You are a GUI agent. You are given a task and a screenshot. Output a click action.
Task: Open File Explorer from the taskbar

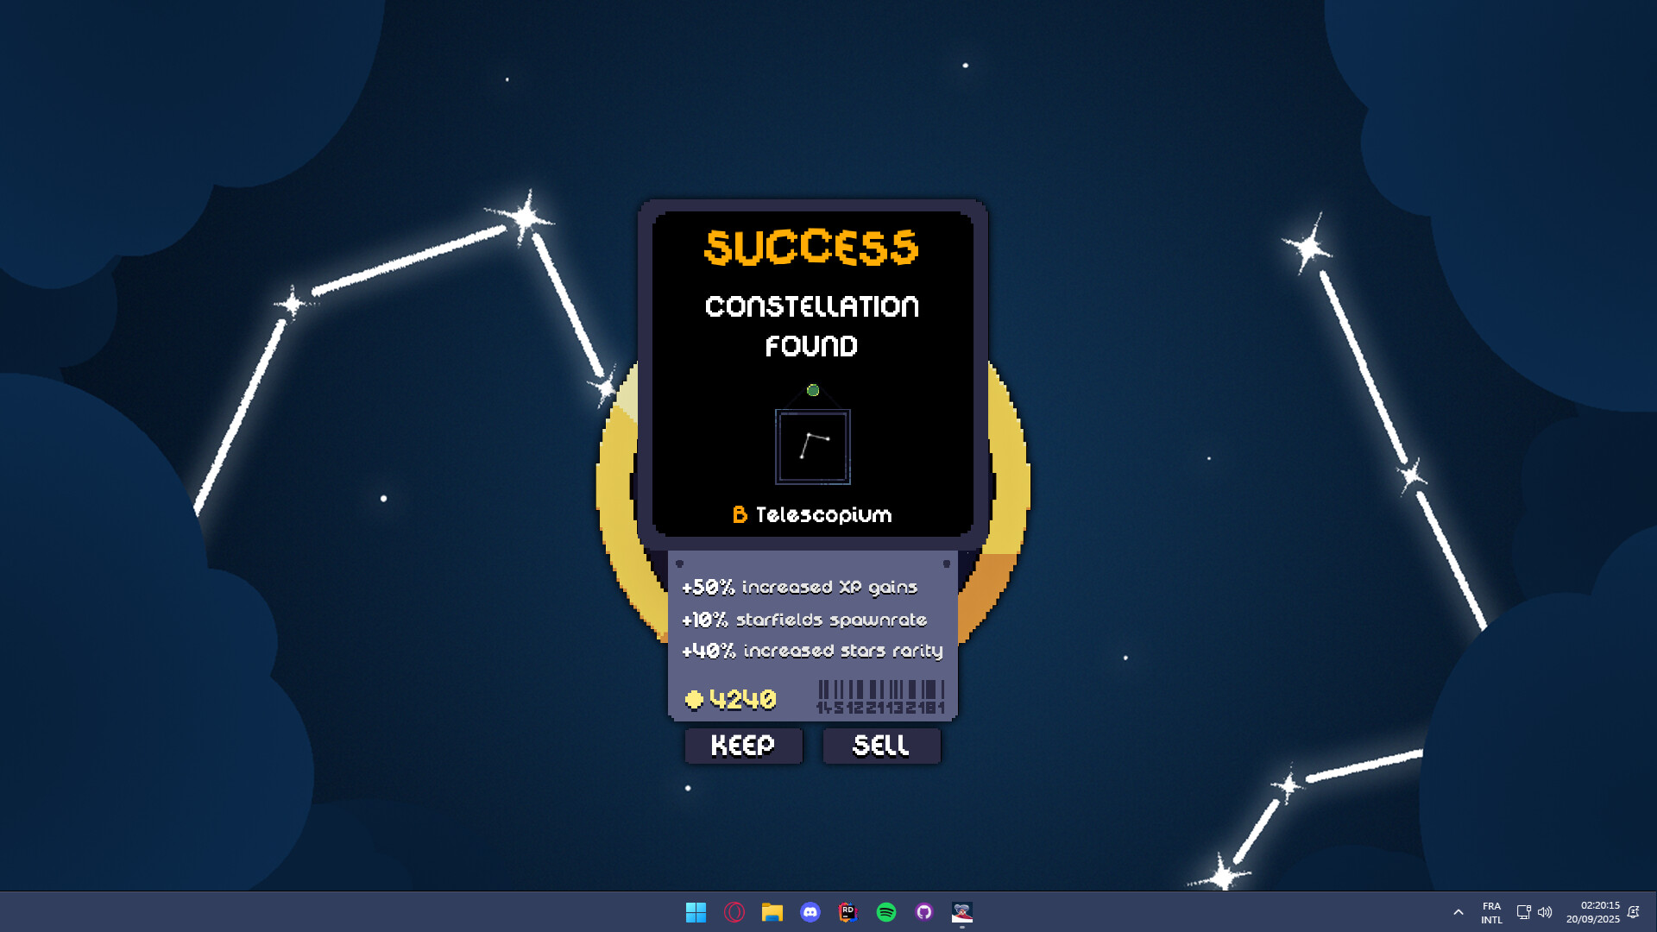coord(772,912)
